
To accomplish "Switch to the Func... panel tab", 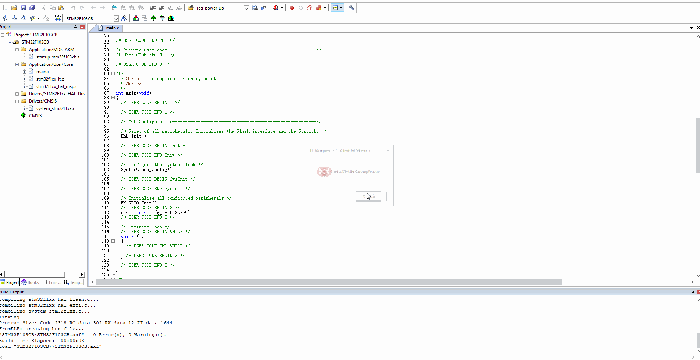I will [x=52, y=282].
